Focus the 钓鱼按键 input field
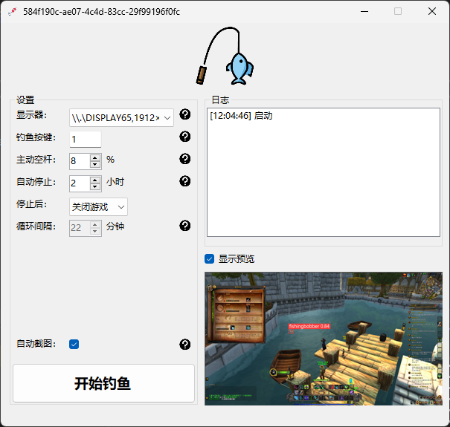 86,140
